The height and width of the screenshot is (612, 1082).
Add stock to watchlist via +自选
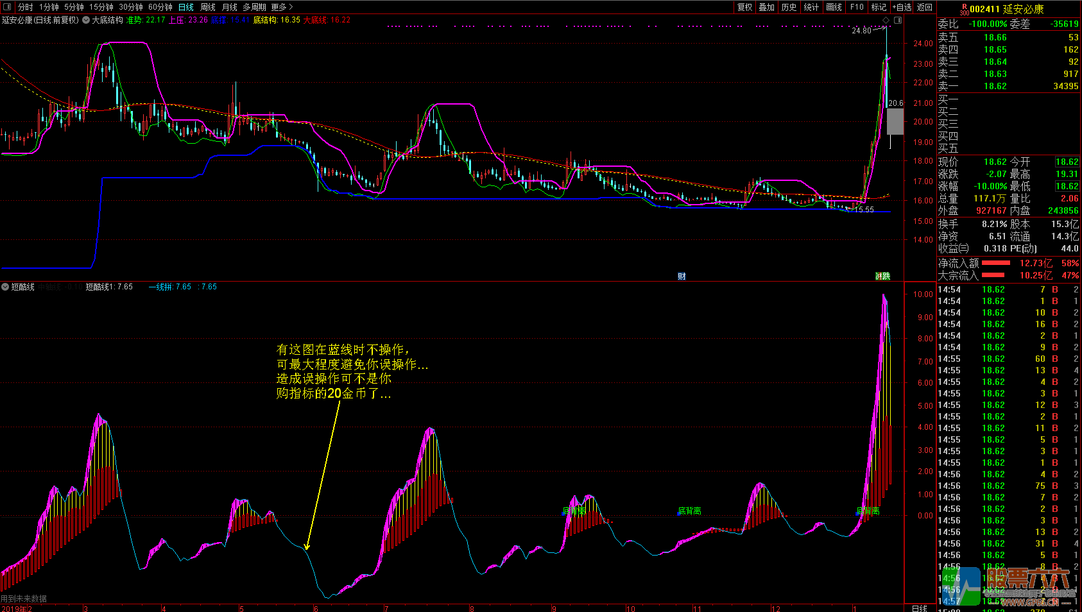902,7
